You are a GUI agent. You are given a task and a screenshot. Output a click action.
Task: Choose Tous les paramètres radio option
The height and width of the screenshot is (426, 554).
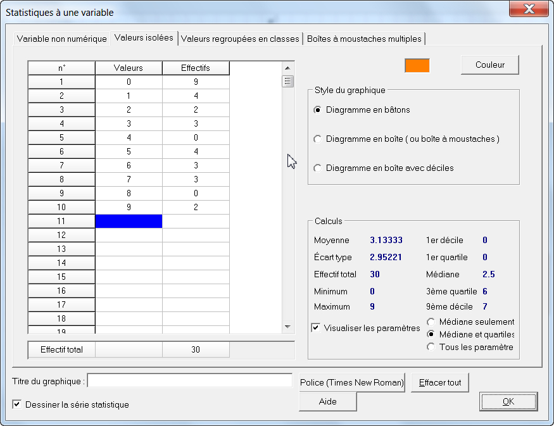[431, 347]
